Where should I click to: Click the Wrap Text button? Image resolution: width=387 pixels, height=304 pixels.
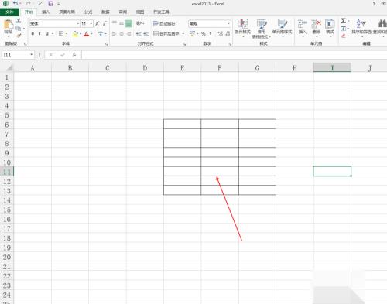164,24
